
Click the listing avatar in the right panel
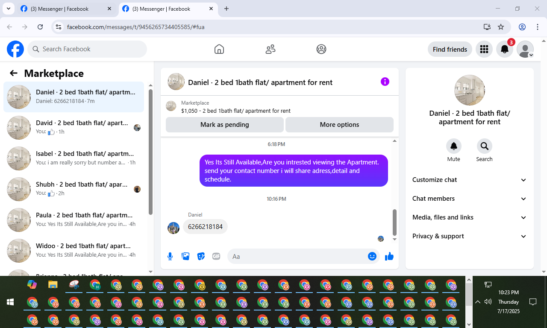[470, 90]
